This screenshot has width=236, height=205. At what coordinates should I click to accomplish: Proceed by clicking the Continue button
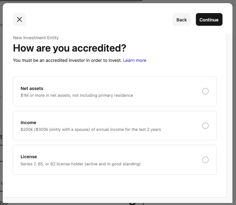coord(209,19)
